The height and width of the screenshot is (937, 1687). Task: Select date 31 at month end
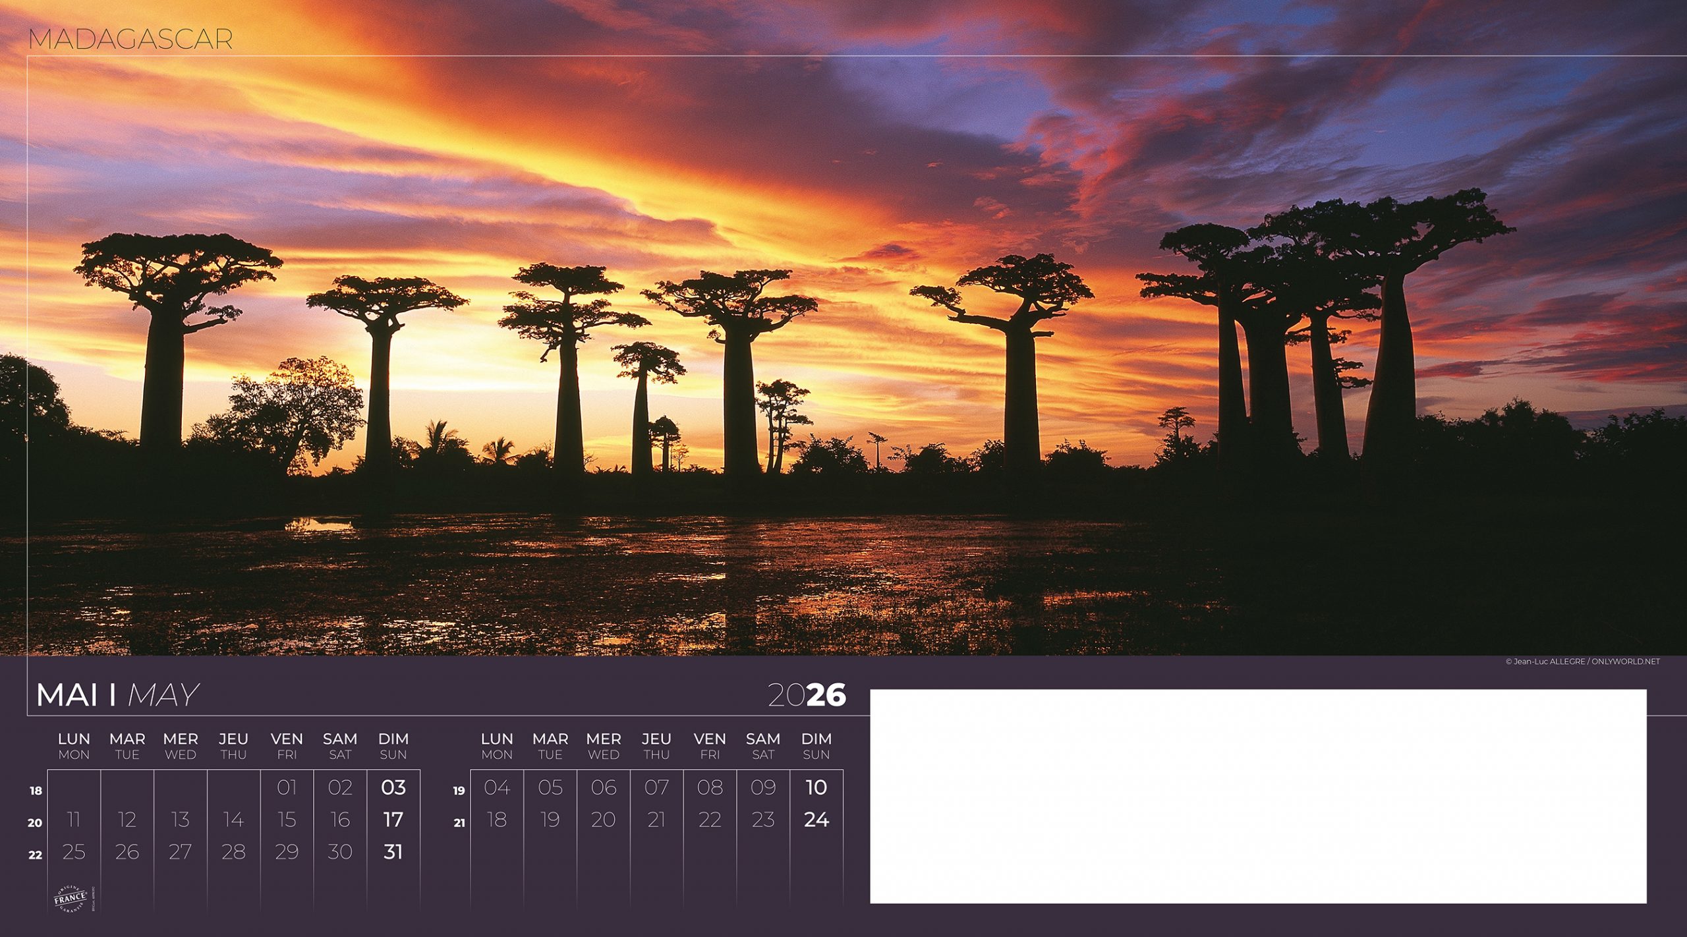[393, 852]
